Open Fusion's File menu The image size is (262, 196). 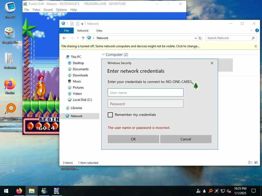[27, 10]
